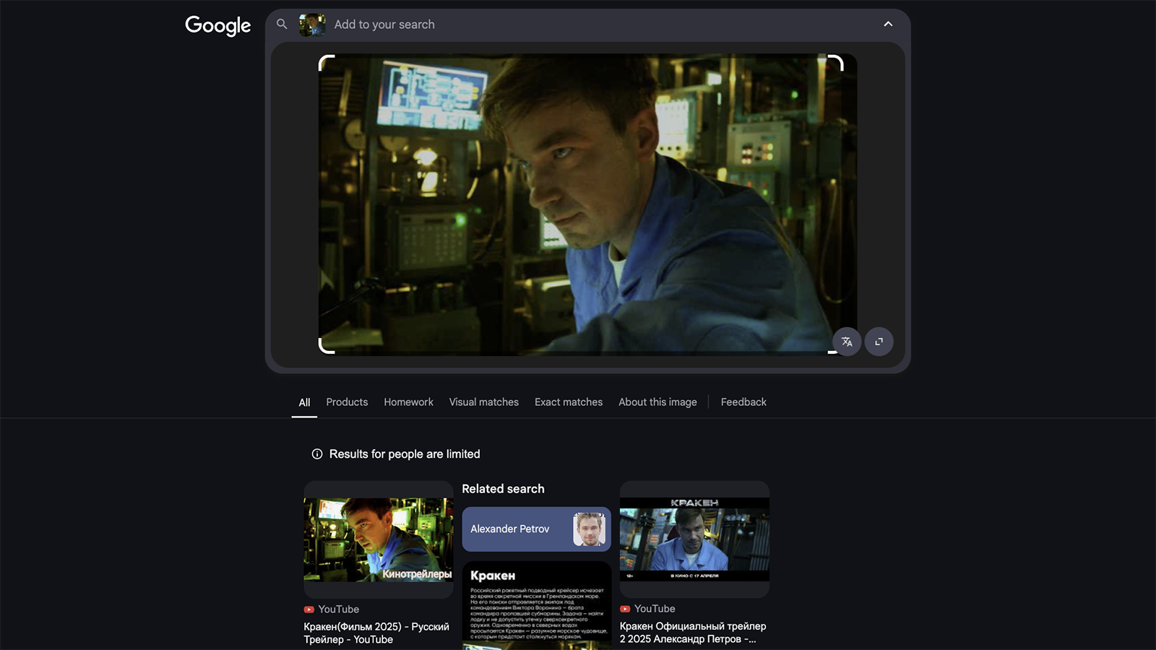The image size is (1156, 650).
Task: Collapse the image preview with chevron
Action: pyautogui.click(x=888, y=24)
